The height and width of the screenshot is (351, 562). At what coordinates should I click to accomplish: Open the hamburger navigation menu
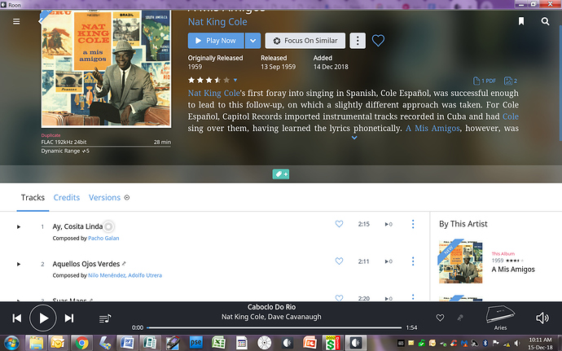tap(16, 21)
